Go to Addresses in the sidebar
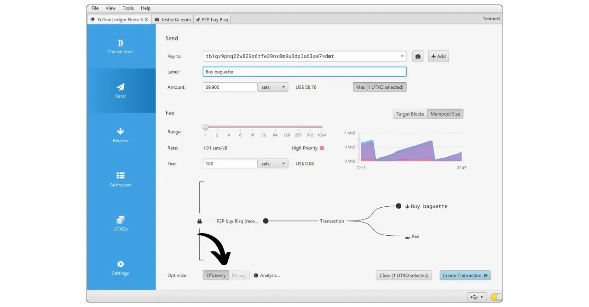The height and width of the screenshot is (307, 589). (121, 179)
